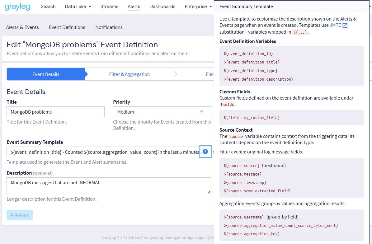Open the Priority dropdown showing Medium
372x244 pixels.
click(x=162, y=112)
